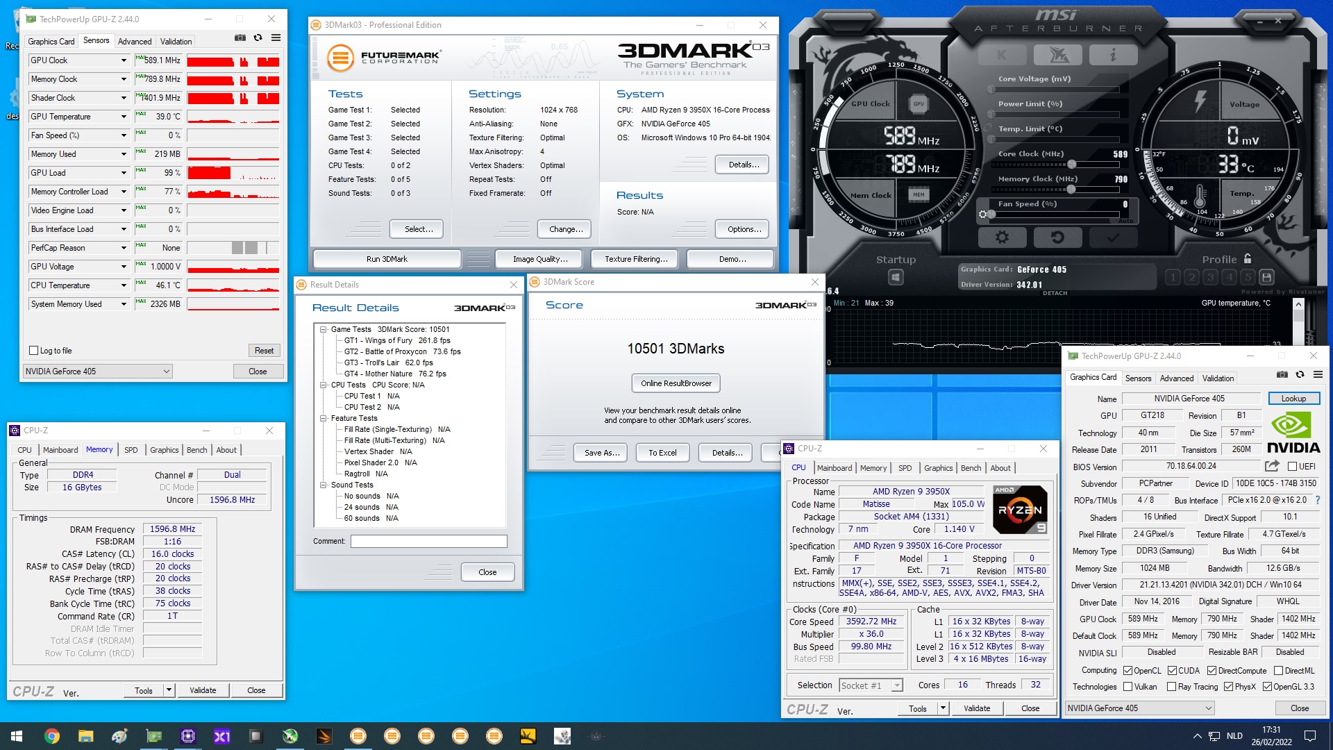Open File Explorer from the taskbar

[85, 736]
